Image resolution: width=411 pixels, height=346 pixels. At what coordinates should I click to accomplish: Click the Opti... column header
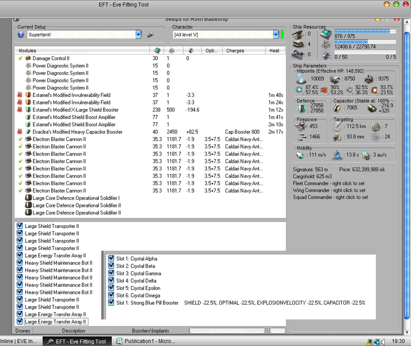212,51
